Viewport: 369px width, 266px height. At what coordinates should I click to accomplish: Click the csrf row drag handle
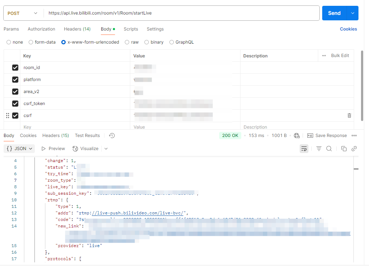[8, 116]
